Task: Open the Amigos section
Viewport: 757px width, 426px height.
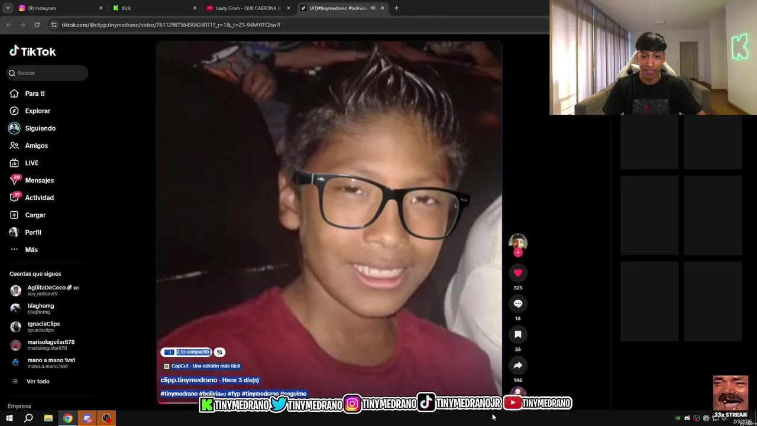Action: [36, 146]
